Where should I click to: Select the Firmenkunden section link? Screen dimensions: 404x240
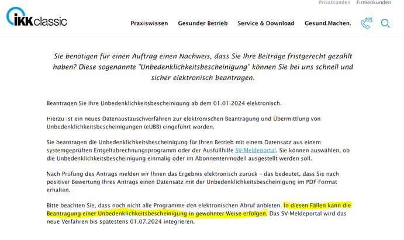(x=374, y=3)
